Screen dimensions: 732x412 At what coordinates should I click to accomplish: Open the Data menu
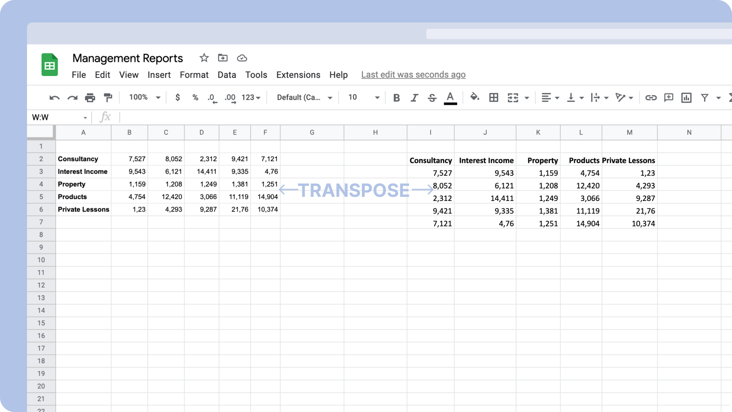point(226,75)
